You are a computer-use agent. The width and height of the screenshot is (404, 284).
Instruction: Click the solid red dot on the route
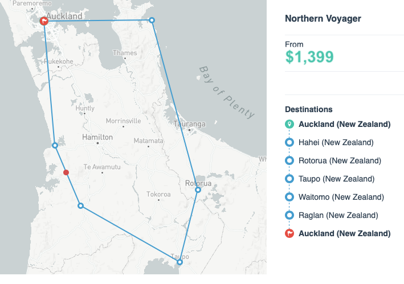66,172
